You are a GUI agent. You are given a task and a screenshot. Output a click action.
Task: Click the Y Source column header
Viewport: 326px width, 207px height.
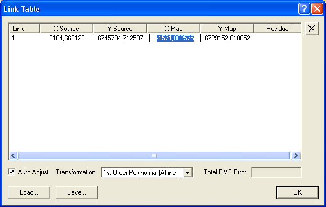[120, 29]
